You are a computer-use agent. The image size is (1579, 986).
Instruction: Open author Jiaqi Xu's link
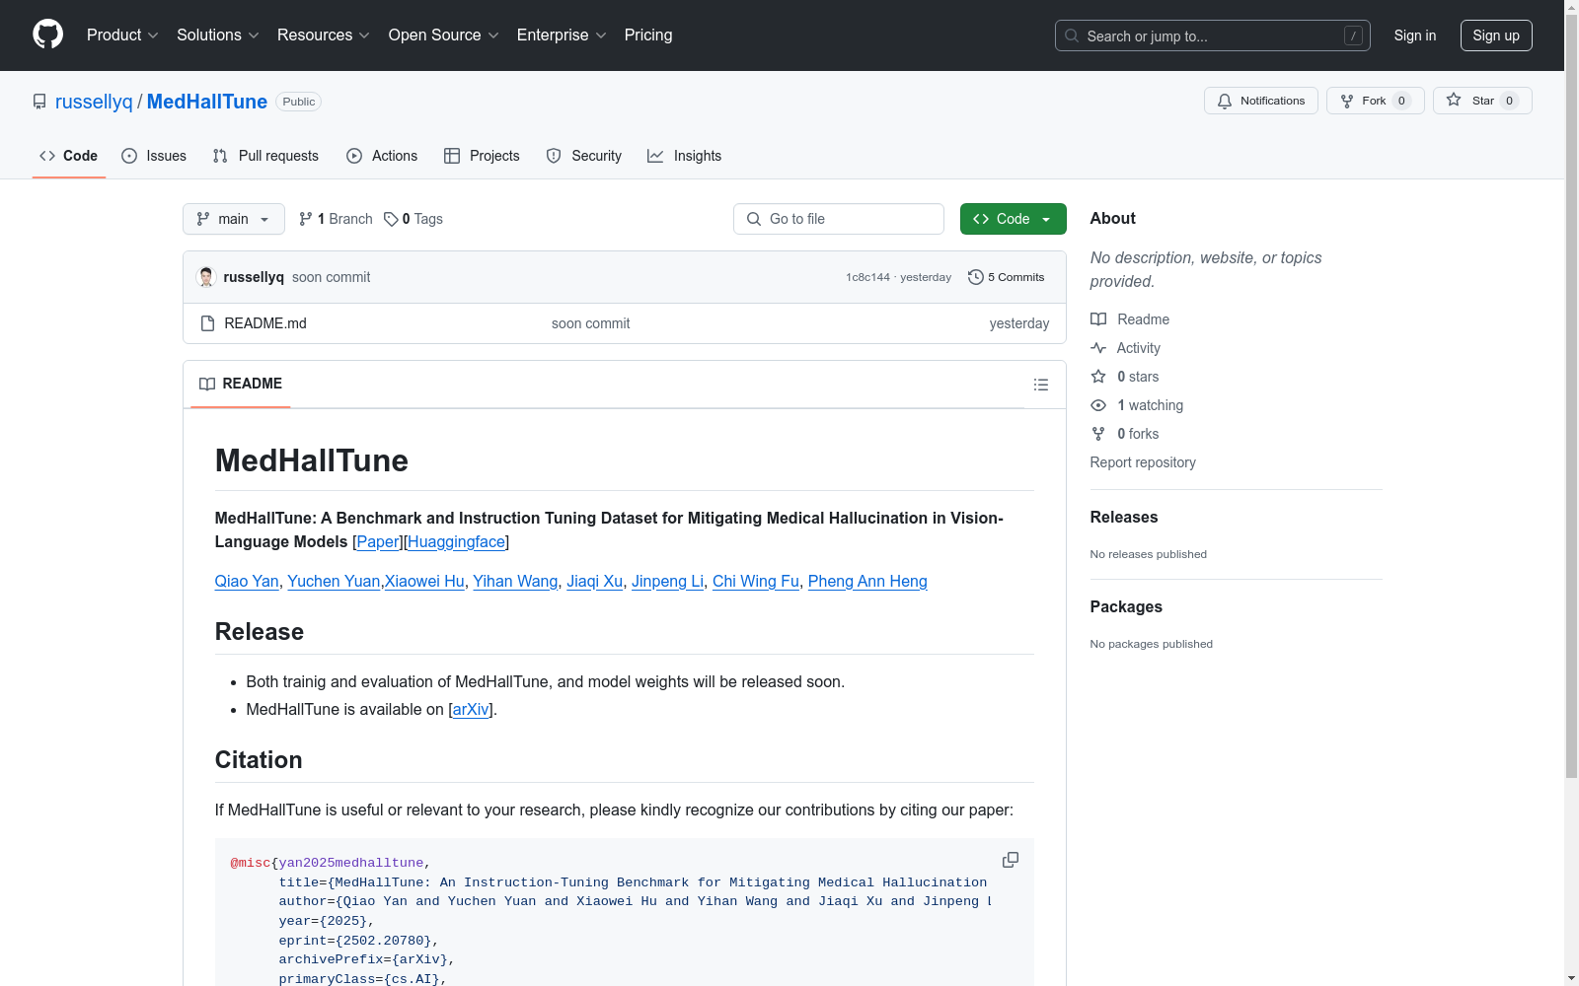(x=595, y=581)
